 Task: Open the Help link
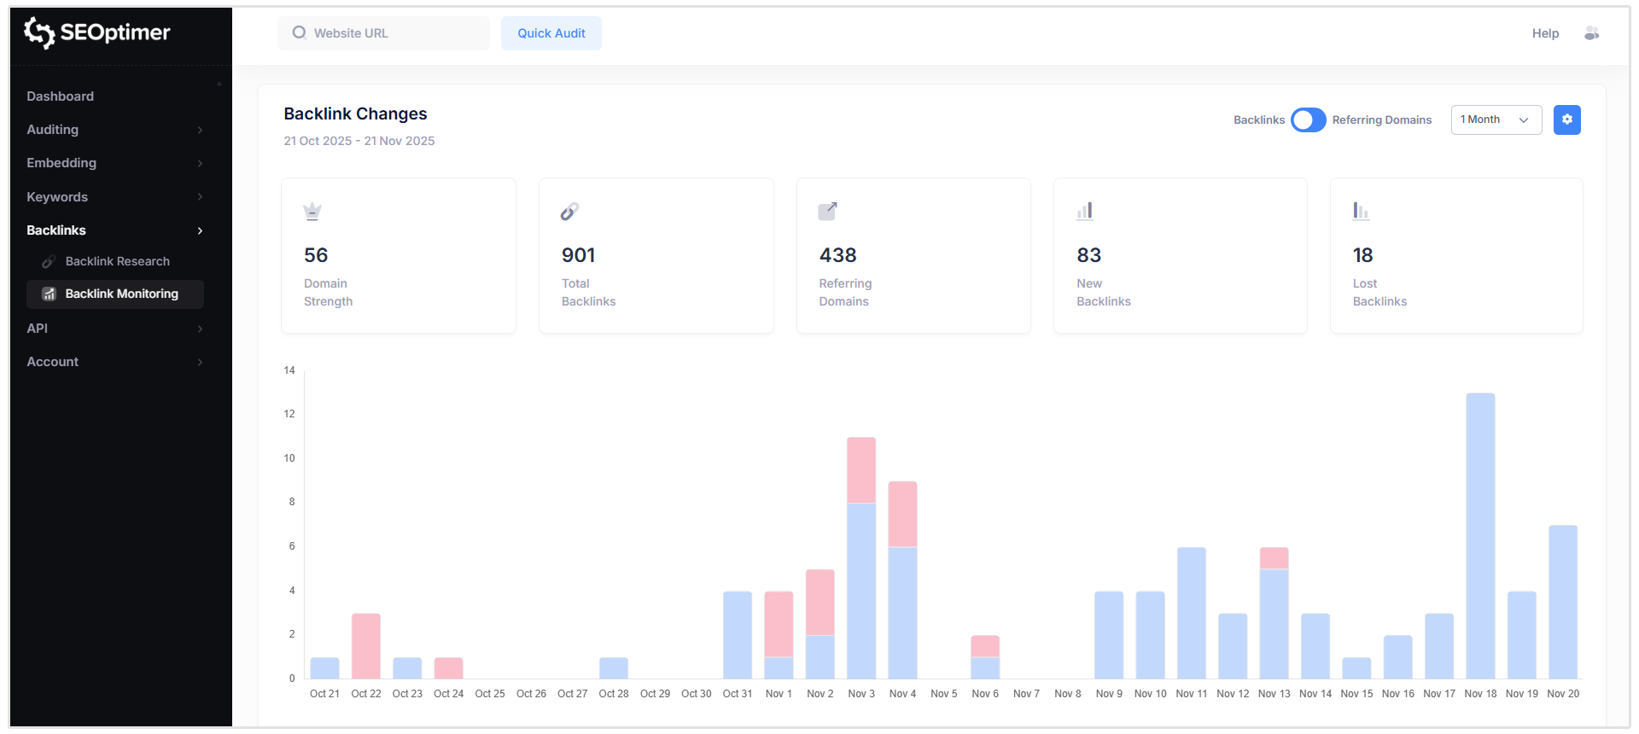pyautogui.click(x=1544, y=33)
